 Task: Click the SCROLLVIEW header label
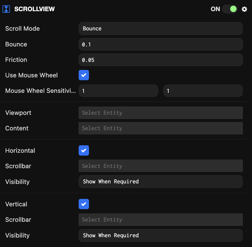(34, 9)
